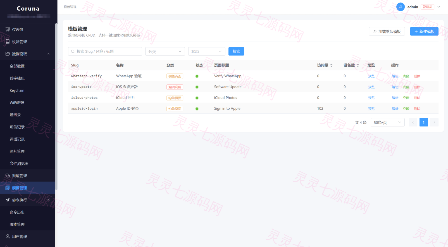Click the blue admin avatar icon
Viewport: 448px width, 247px height.
coord(401,7)
